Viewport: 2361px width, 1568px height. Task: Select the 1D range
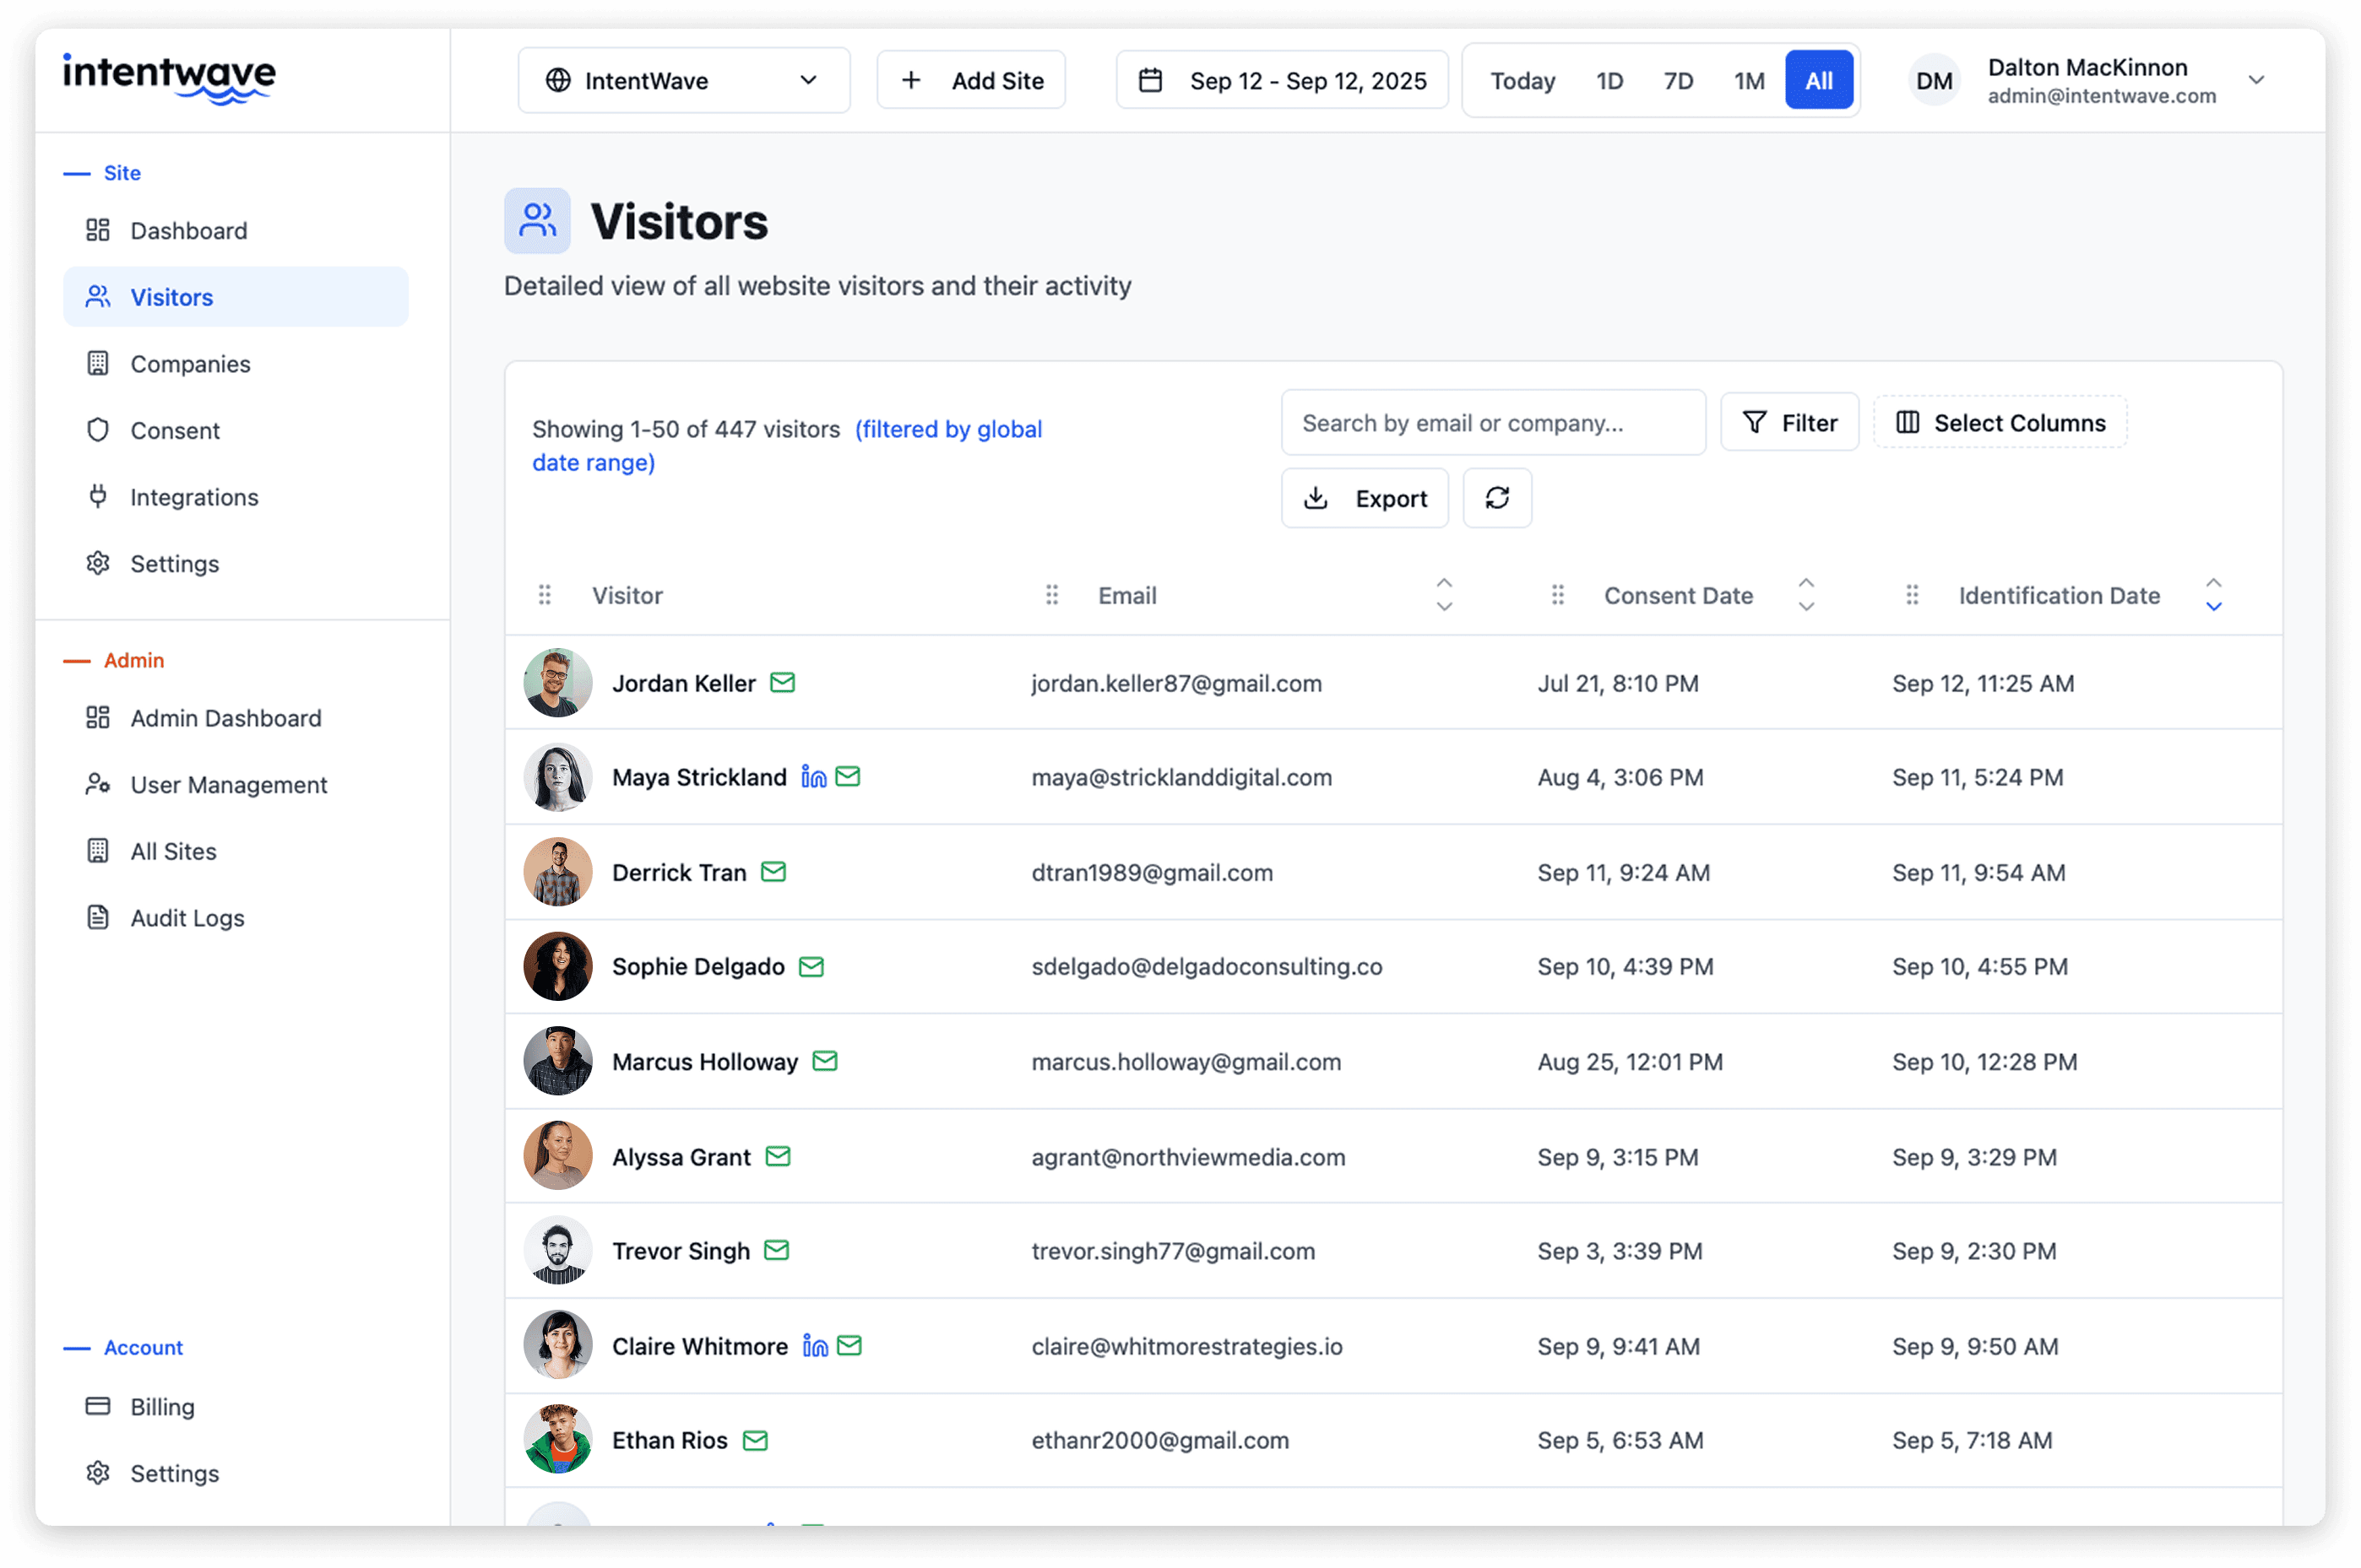click(1609, 81)
